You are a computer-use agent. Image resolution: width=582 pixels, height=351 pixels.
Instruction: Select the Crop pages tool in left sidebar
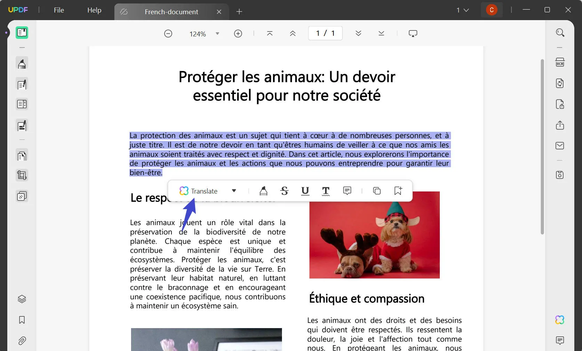[22, 175]
